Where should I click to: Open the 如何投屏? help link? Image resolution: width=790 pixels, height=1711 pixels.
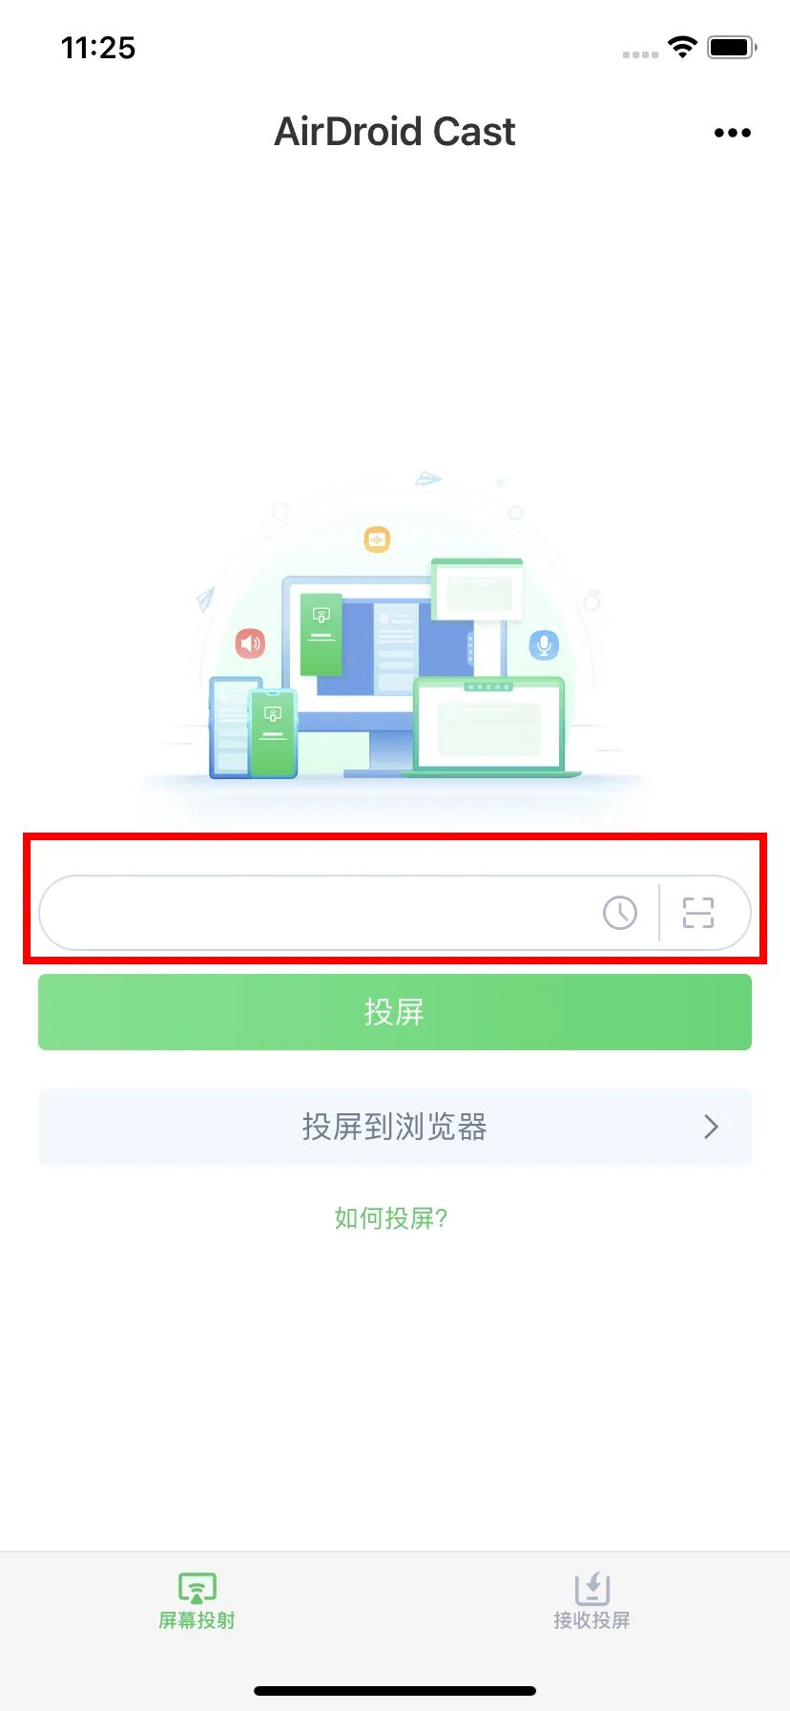[x=391, y=1218]
